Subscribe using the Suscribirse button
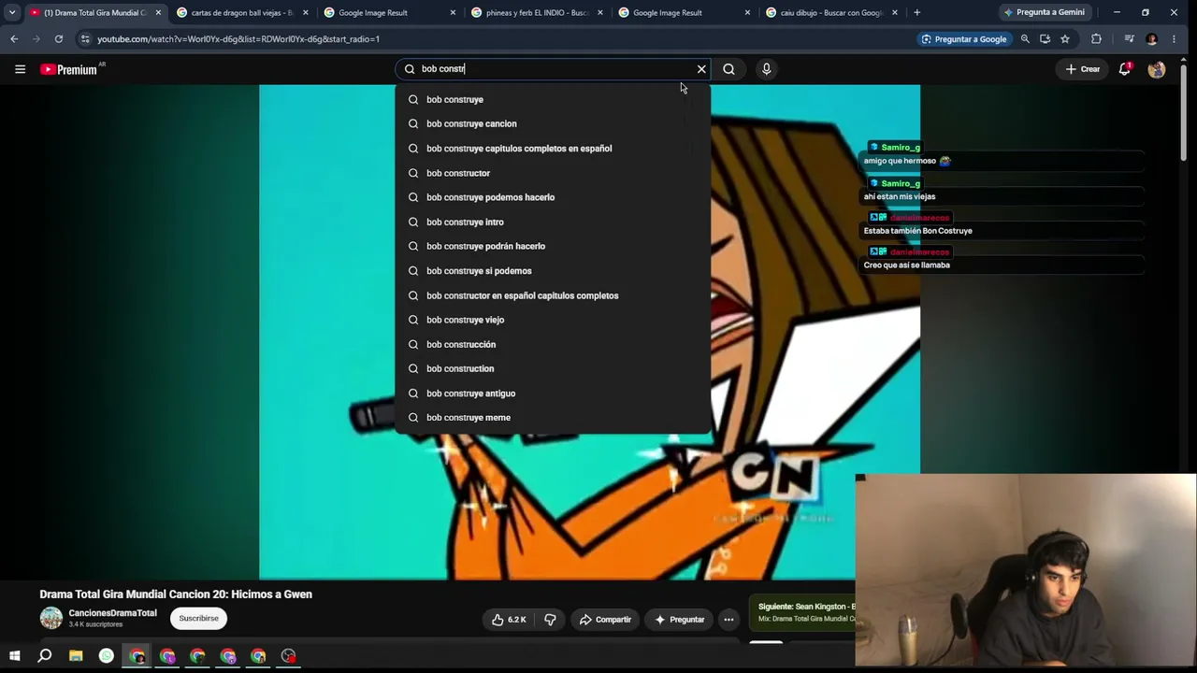Image resolution: width=1197 pixels, height=673 pixels. pyautogui.click(x=198, y=619)
